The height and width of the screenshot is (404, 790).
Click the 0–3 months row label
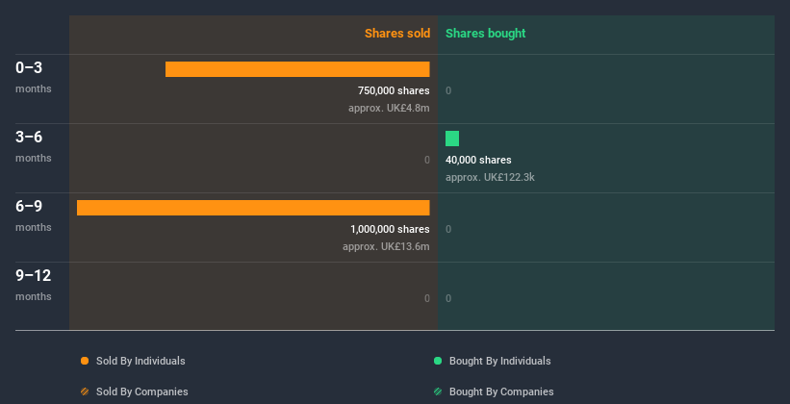(34, 77)
